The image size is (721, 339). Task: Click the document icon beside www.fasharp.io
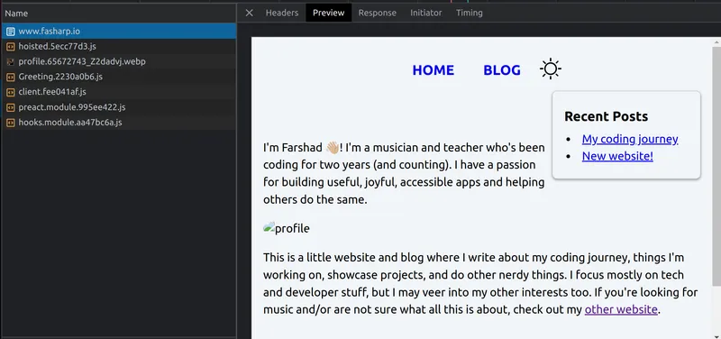coord(11,32)
